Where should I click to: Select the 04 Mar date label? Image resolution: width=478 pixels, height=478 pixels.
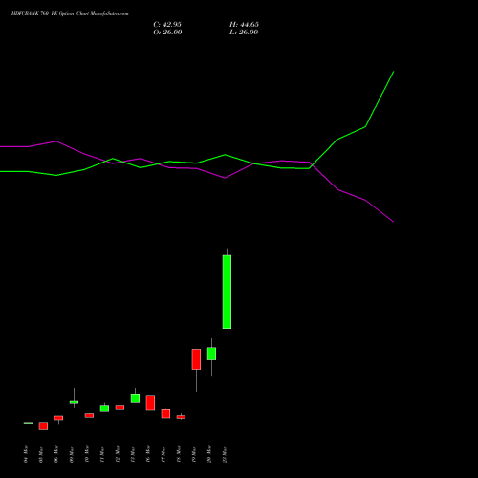26,454
